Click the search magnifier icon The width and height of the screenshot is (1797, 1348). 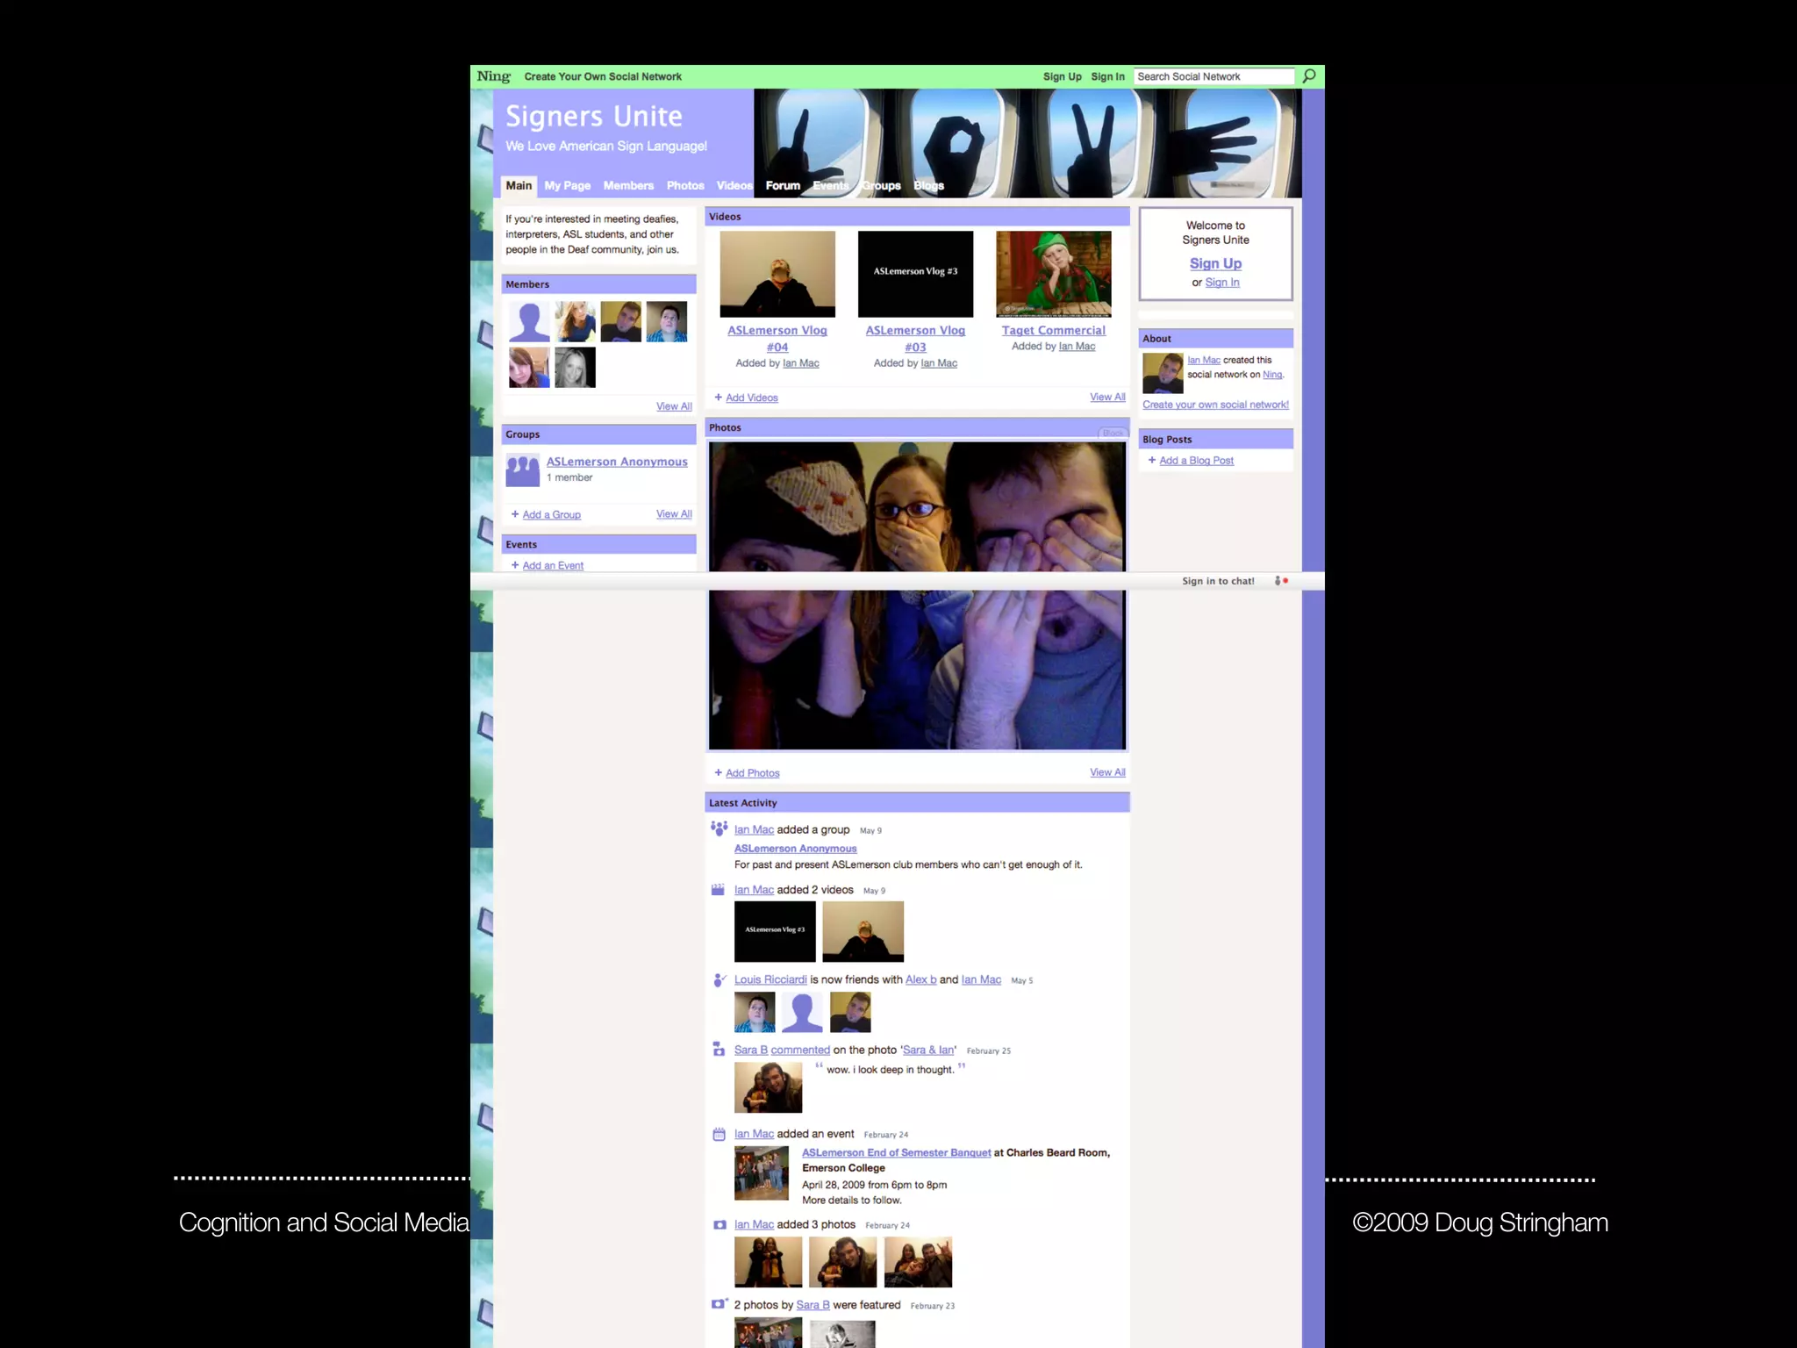(x=1309, y=76)
